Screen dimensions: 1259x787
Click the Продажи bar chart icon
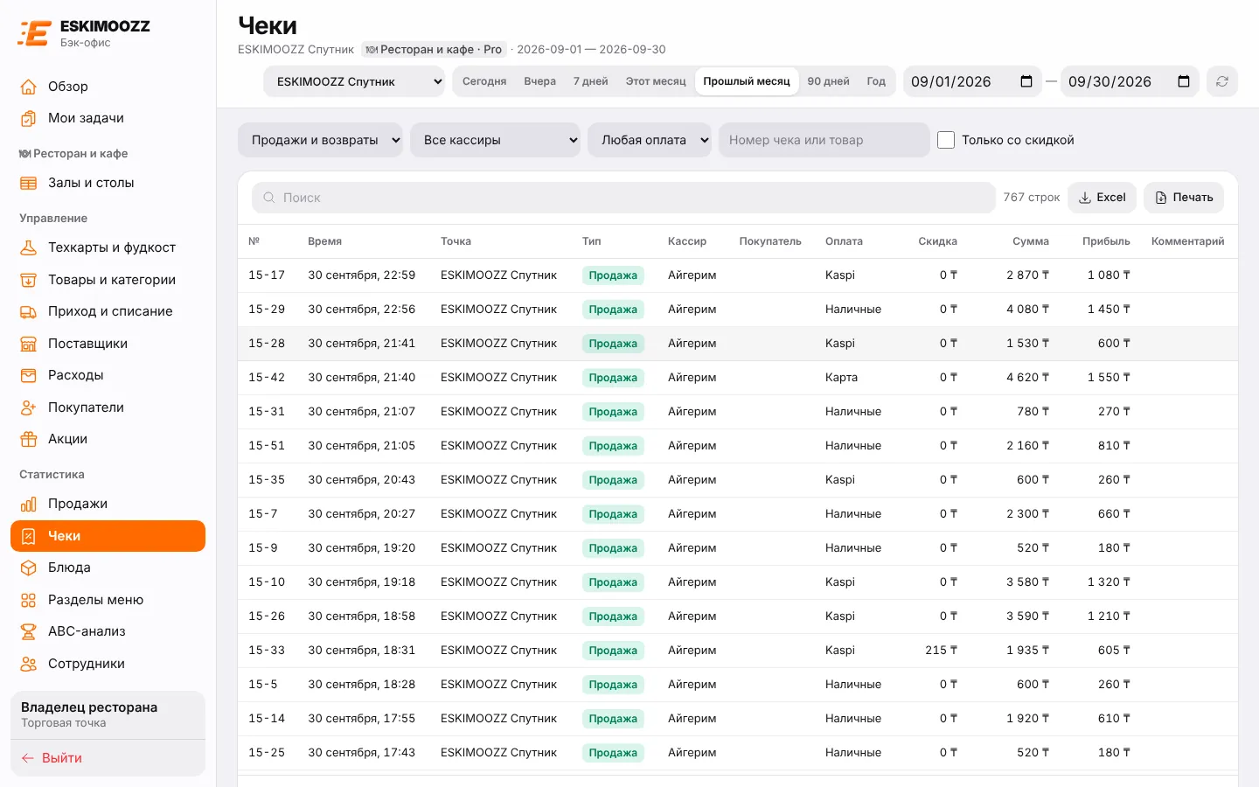coord(29,504)
